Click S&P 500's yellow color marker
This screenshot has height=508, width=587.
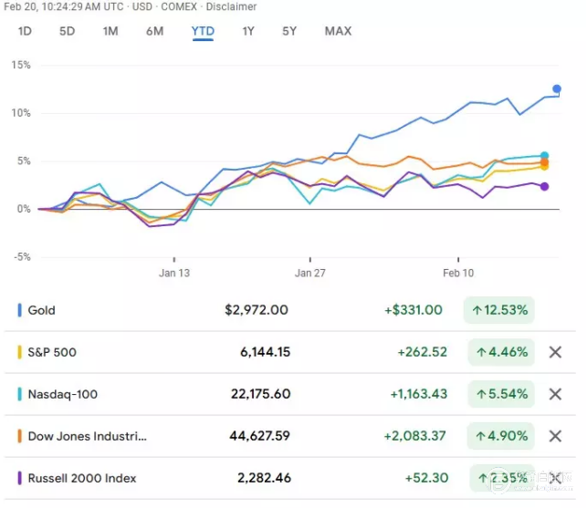click(x=19, y=352)
